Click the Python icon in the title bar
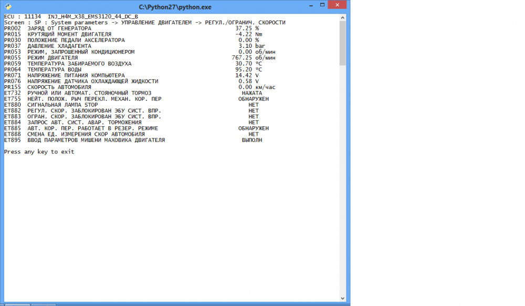 [8, 7]
